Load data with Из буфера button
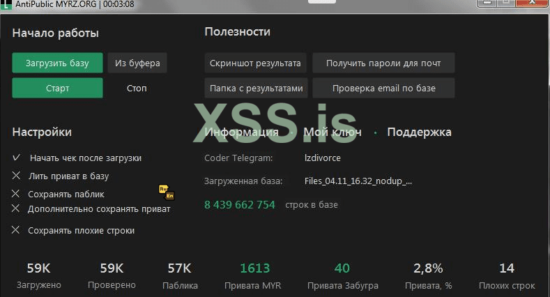550x297 pixels. tap(137, 63)
